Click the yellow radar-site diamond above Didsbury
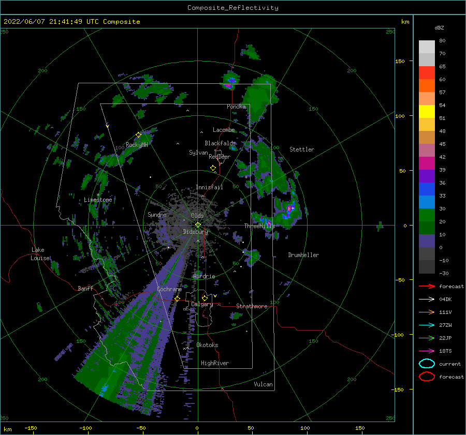The image size is (466, 435). (198, 225)
